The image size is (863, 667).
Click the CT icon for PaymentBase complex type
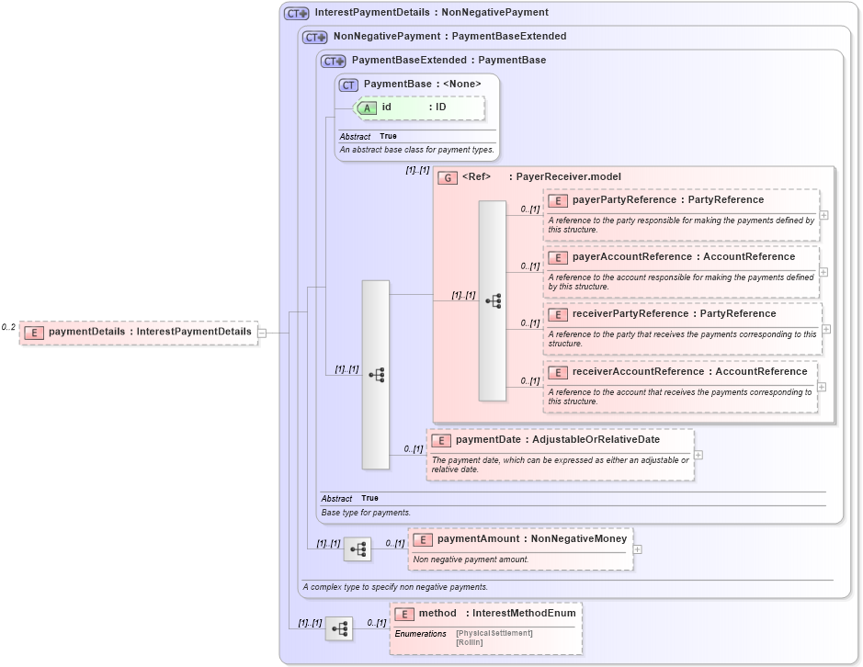[x=347, y=85]
